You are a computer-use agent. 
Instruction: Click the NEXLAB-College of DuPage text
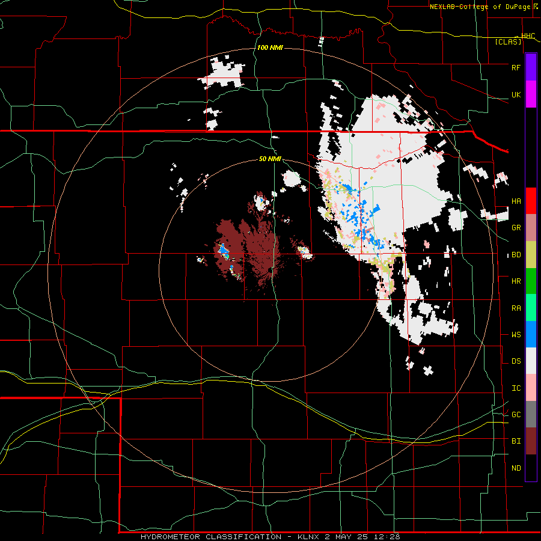[480, 7]
